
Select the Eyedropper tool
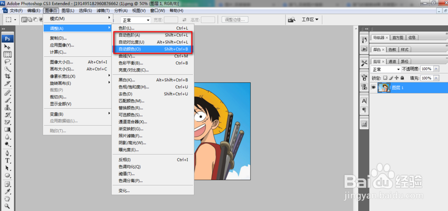pyautogui.click(x=8, y=192)
